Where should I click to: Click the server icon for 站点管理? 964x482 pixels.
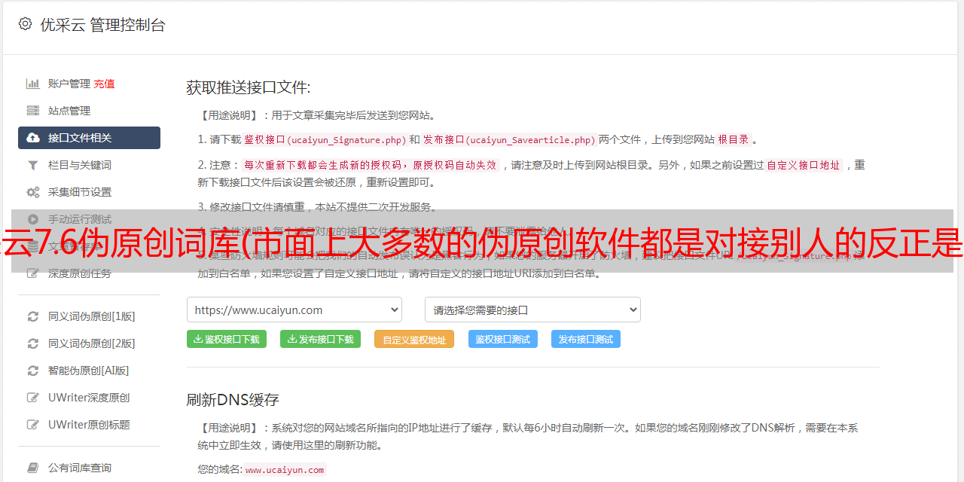(33, 111)
